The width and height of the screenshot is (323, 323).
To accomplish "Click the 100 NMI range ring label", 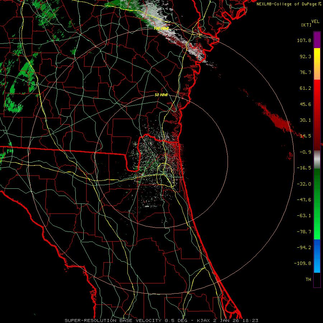I will tap(161, 28).
